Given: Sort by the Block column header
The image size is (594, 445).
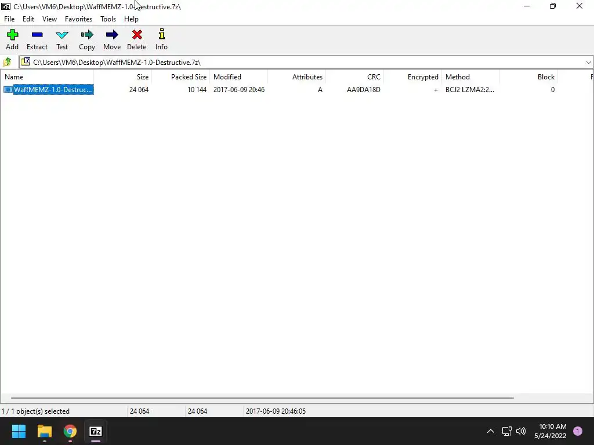Looking at the screenshot, I should click(x=528, y=77).
